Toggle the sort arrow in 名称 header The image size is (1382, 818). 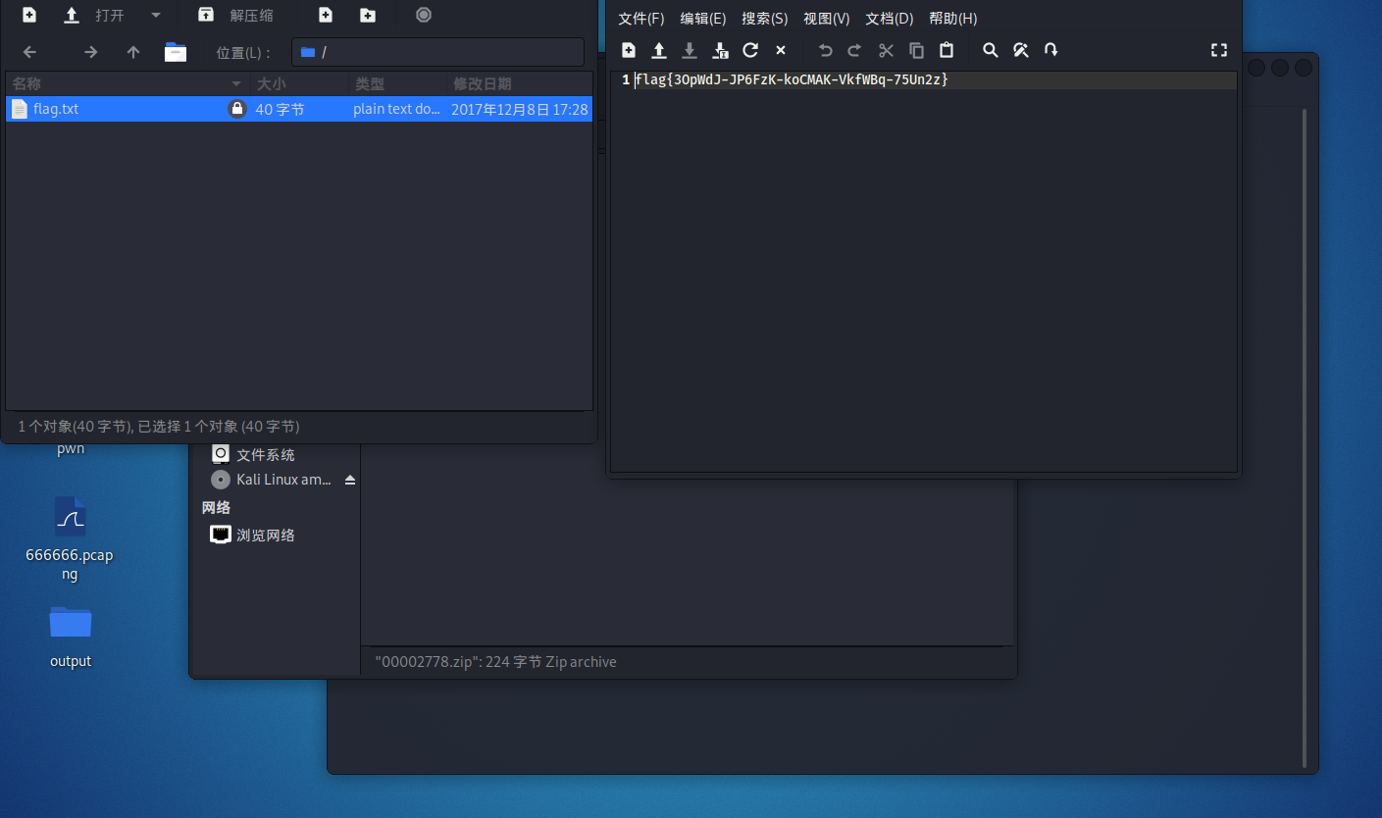(236, 84)
